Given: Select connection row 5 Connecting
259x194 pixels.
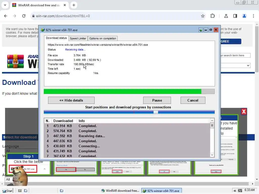Looking at the screenshot, I should point(127,146).
